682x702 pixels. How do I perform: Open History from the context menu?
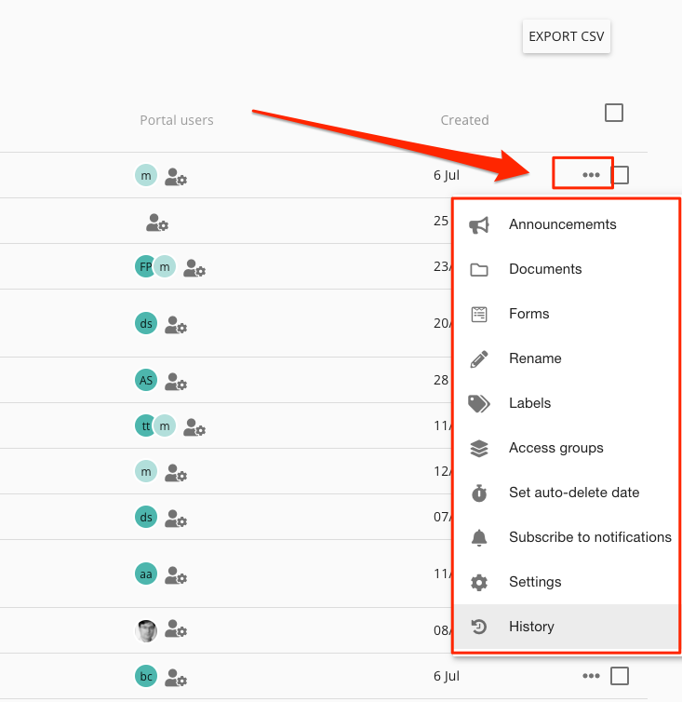click(x=531, y=627)
